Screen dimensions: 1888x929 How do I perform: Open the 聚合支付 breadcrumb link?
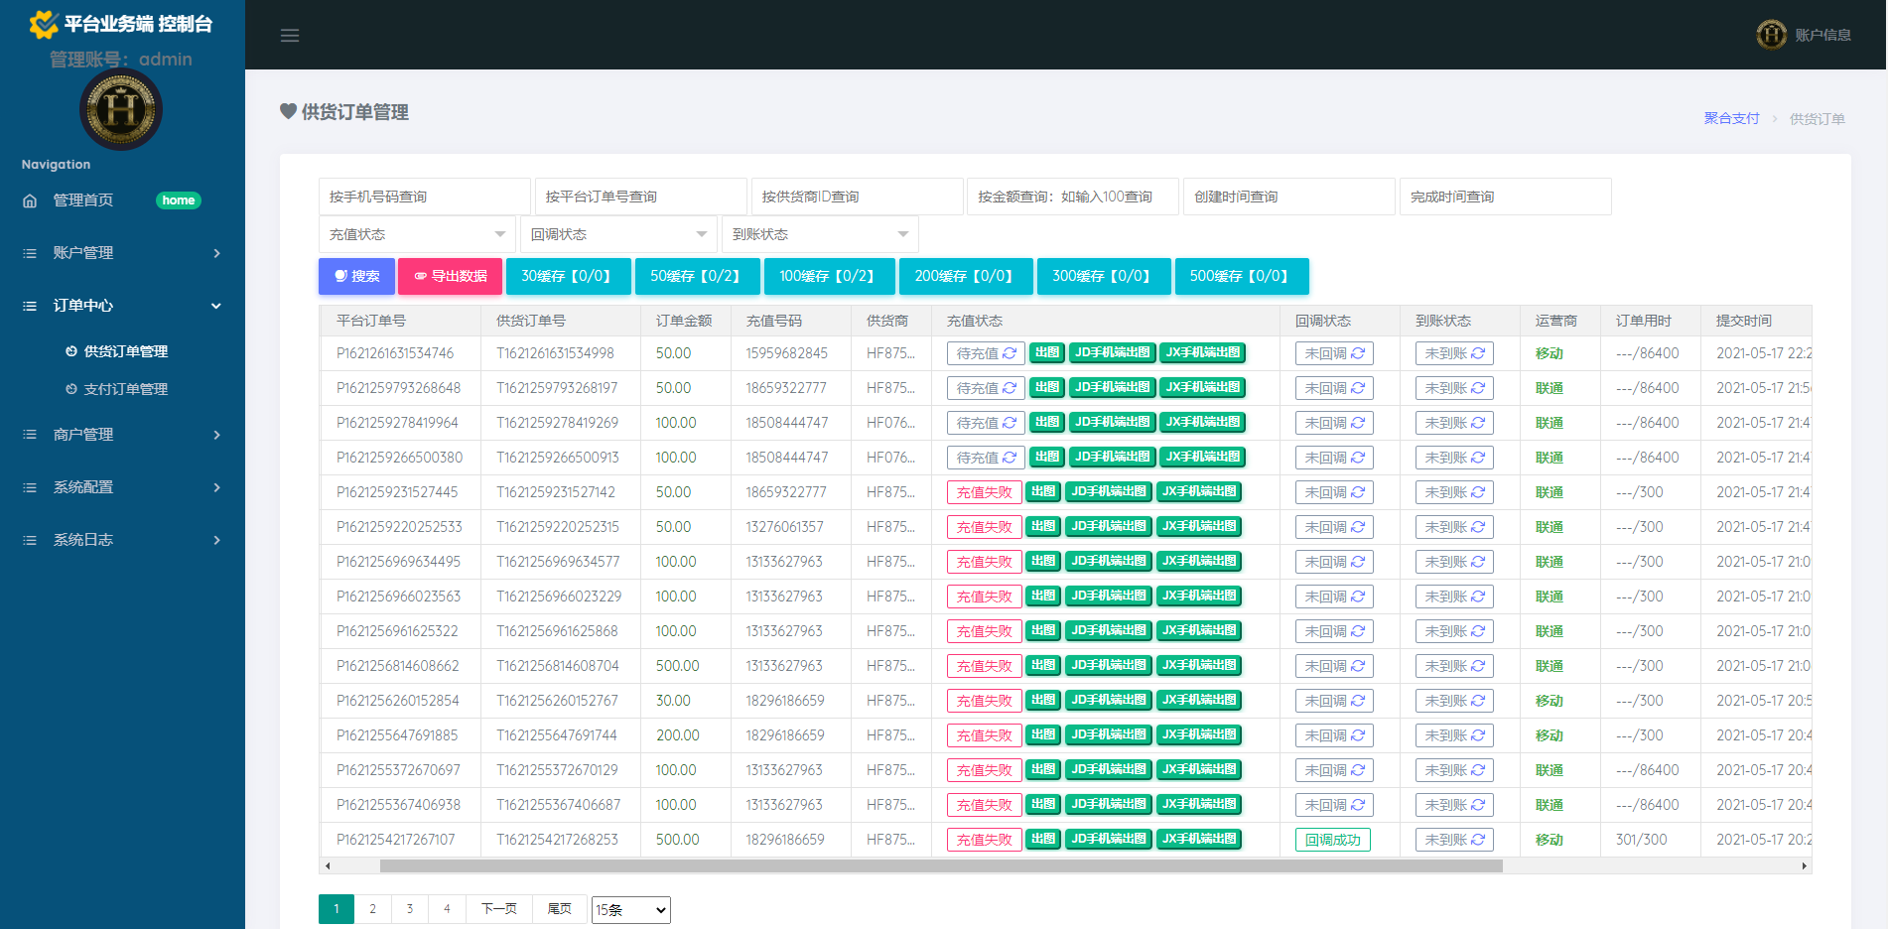click(x=1730, y=118)
